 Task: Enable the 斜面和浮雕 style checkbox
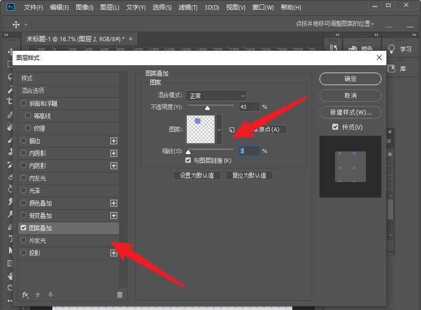(x=23, y=103)
